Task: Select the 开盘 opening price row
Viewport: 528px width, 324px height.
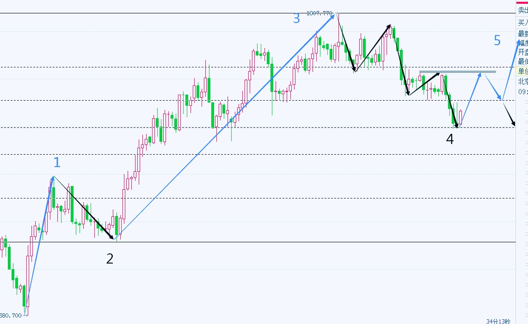Action: tap(522, 52)
